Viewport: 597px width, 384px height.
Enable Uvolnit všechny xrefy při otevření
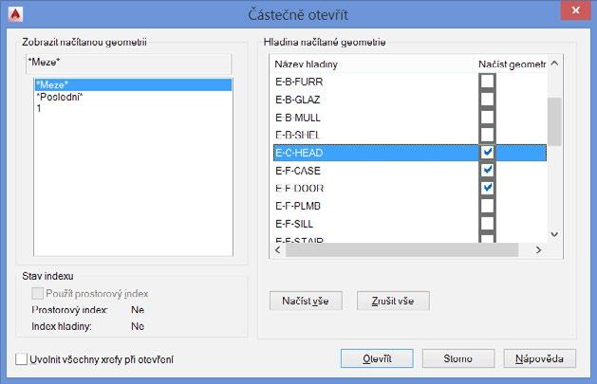pyautogui.click(x=21, y=359)
